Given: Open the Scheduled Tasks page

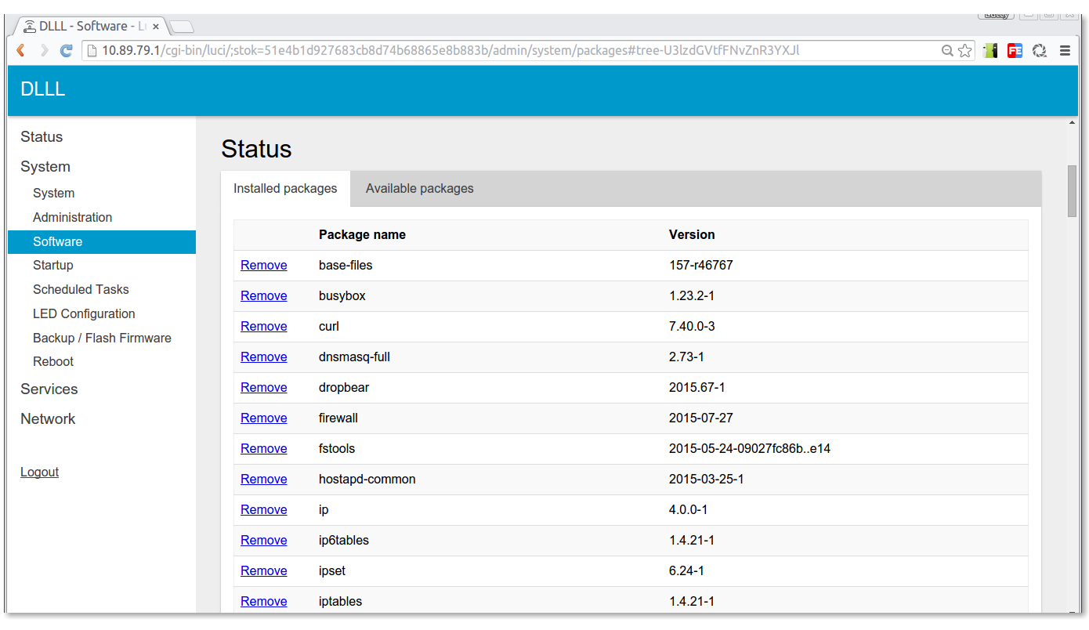Looking at the screenshot, I should [81, 290].
